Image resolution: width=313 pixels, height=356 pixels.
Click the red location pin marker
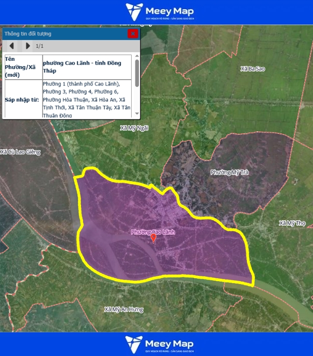[153, 238]
